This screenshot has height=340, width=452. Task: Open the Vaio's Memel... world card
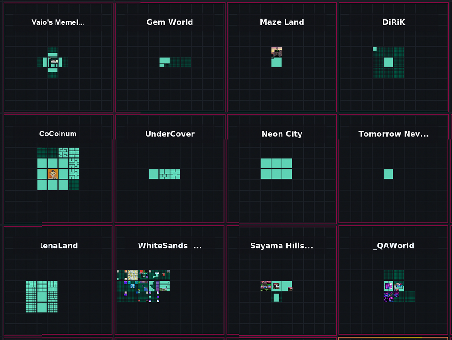pyautogui.click(x=58, y=58)
